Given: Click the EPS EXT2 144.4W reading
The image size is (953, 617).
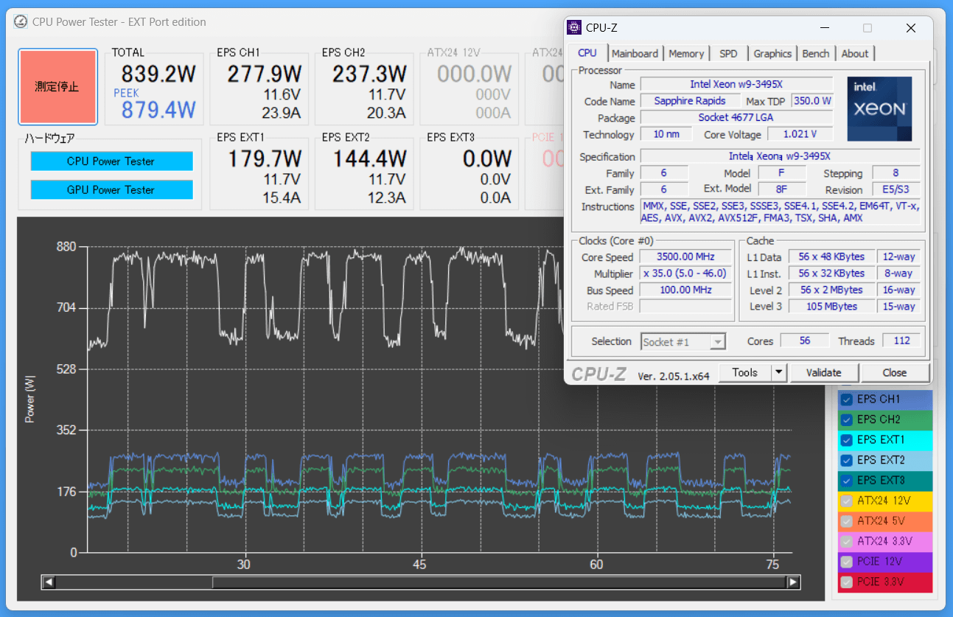Looking at the screenshot, I should (x=369, y=158).
